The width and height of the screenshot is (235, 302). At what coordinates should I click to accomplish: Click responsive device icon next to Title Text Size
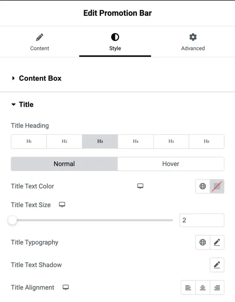pos(62,204)
